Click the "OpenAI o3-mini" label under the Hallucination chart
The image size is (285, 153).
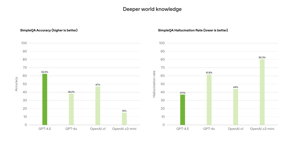coord(262,129)
